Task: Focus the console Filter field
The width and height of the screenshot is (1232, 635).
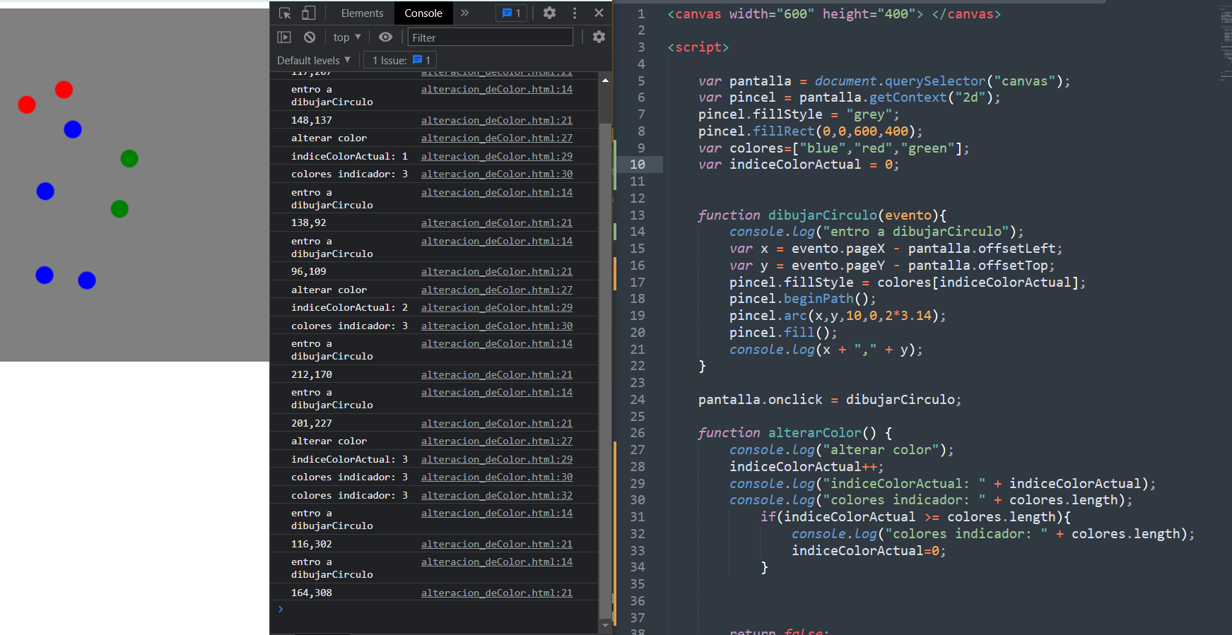Action: (491, 37)
